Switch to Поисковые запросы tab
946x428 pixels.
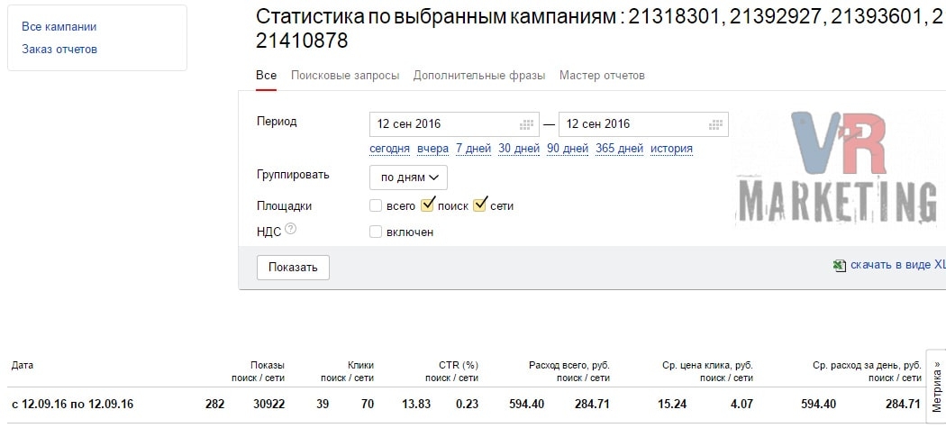pos(345,76)
